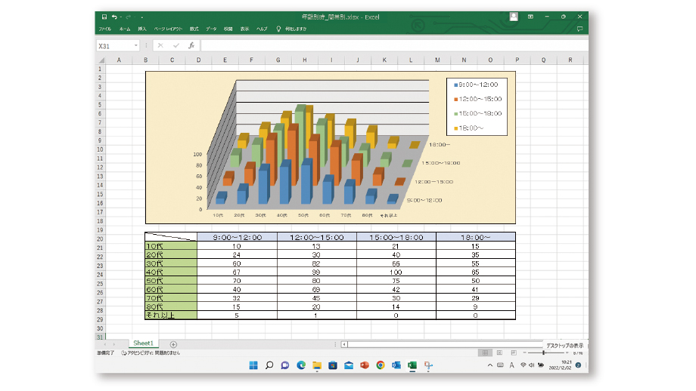
Task: Zoom out with minus button
Action: (x=524, y=353)
